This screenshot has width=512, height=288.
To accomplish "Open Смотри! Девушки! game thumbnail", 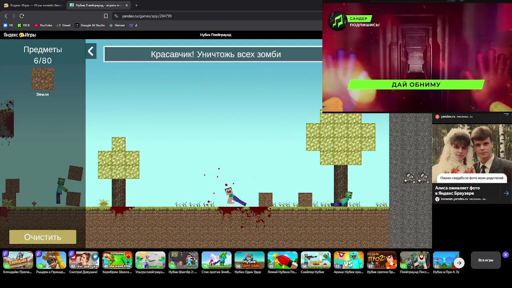I will (84, 260).
